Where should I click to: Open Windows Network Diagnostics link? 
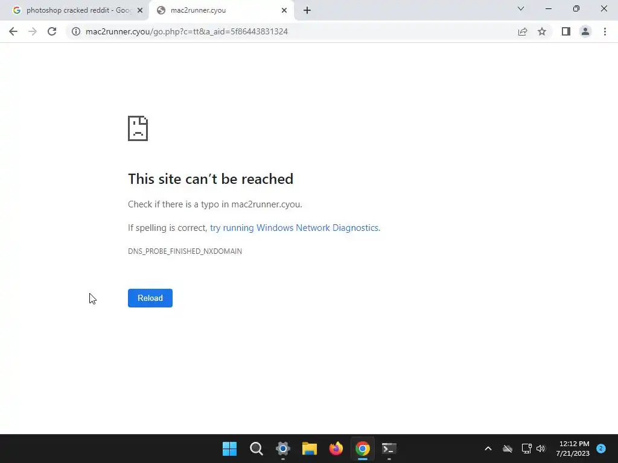click(x=295, y=227)
